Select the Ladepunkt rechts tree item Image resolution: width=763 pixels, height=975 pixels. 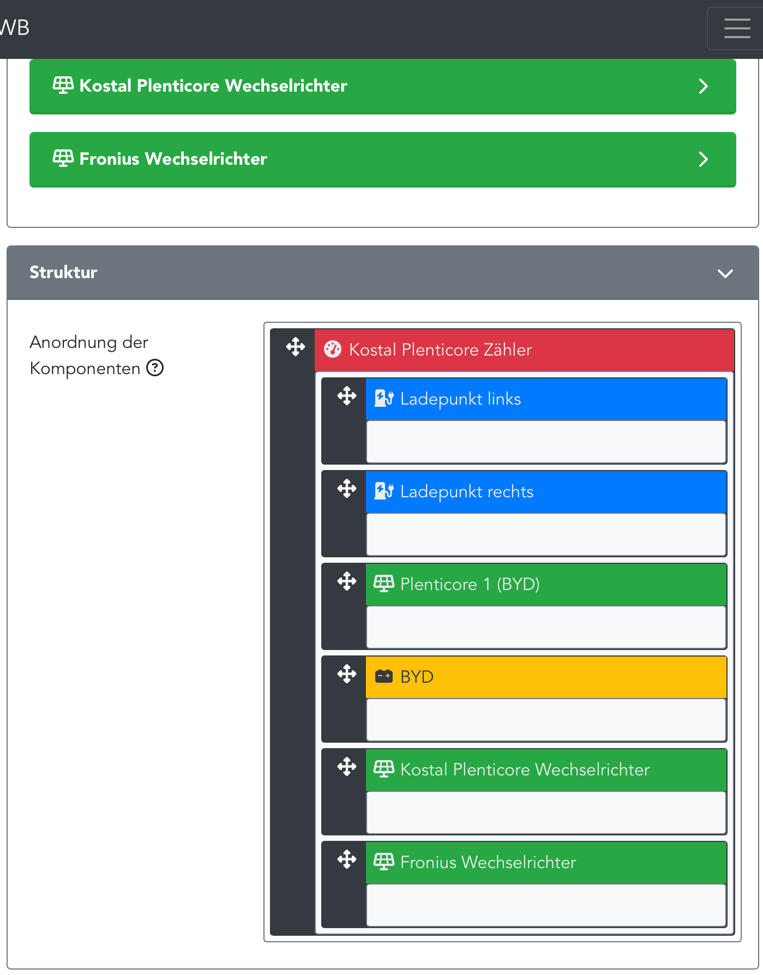pyautogui.click(x=546, y=492)
